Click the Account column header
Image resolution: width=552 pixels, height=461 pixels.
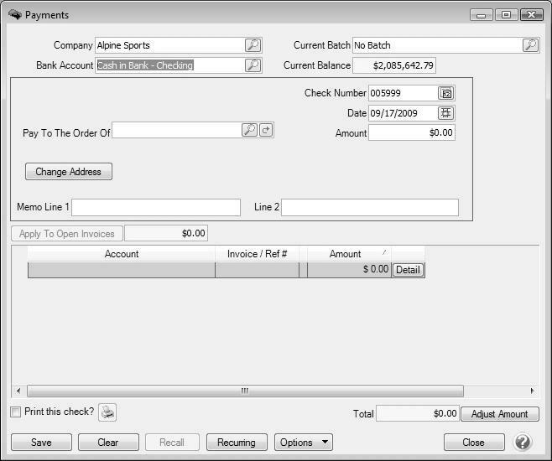(122, 254)
